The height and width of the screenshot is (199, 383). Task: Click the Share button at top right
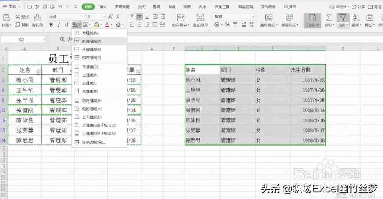click(x=358, y=6)
